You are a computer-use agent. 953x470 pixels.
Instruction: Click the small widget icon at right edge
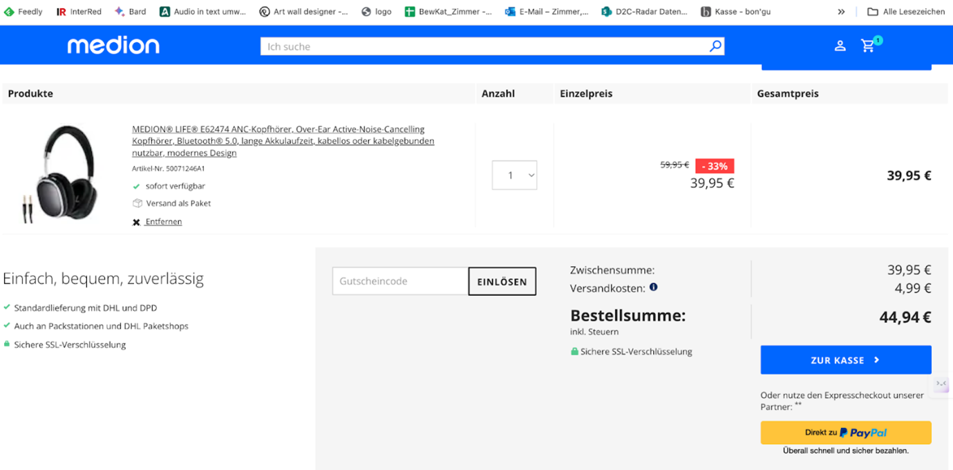[x=941, y=384]
